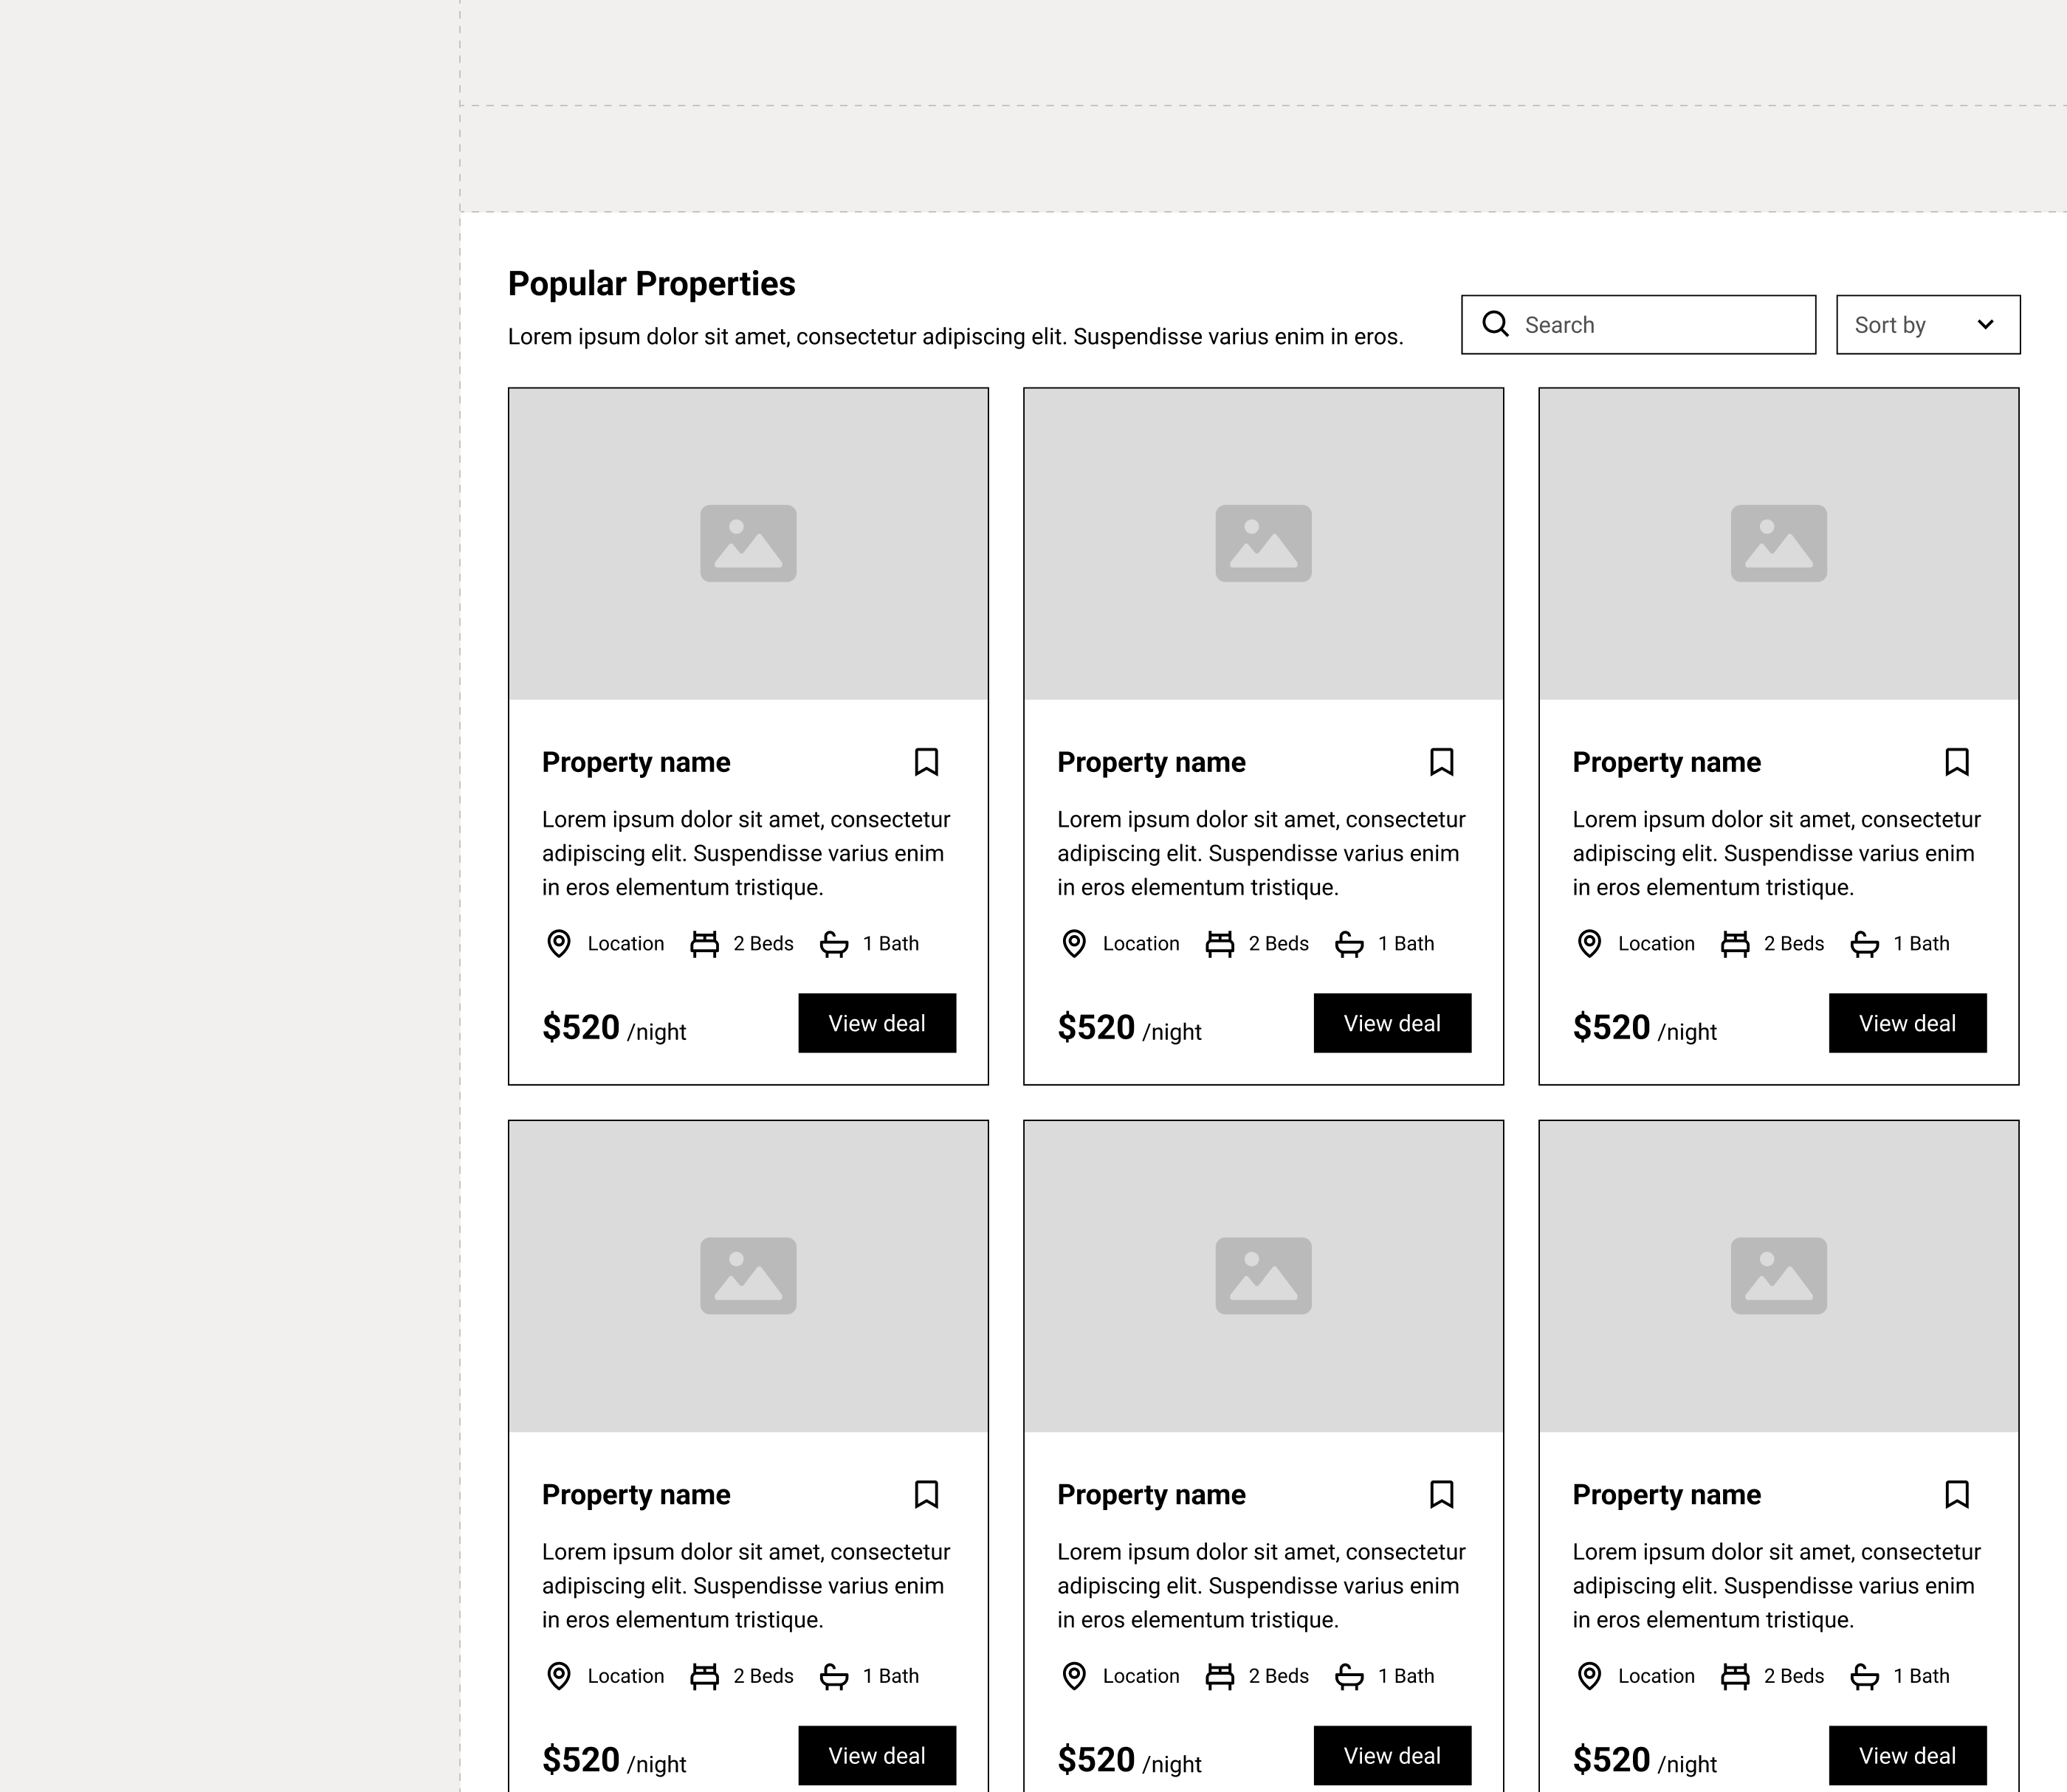The width and height of the screenshot is (2067, 1792).
Task: Click the bathtub icon in top-left card
Action: (834, 944)
